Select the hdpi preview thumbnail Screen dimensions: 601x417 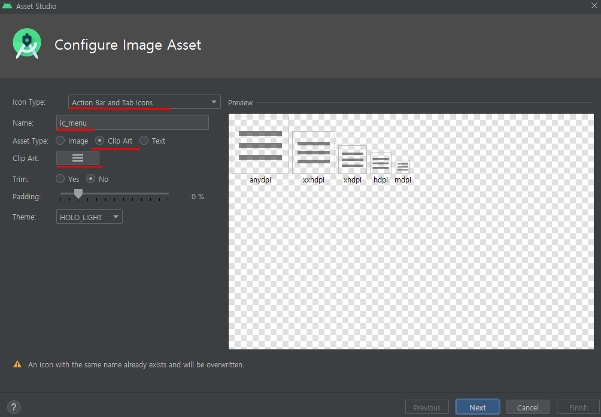click(381, 163)
